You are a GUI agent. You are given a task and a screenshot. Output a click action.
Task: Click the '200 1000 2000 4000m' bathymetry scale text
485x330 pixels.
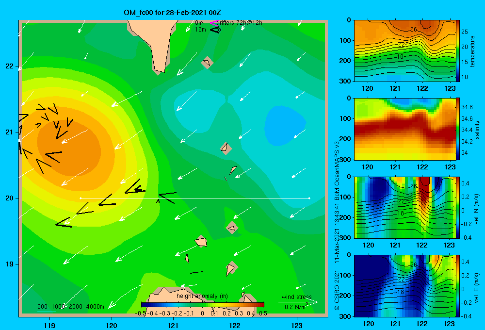click(x=71, y=307)
